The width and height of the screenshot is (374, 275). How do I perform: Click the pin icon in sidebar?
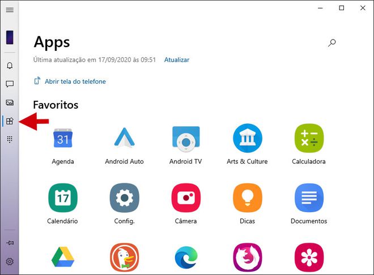[x=10, y=243]
